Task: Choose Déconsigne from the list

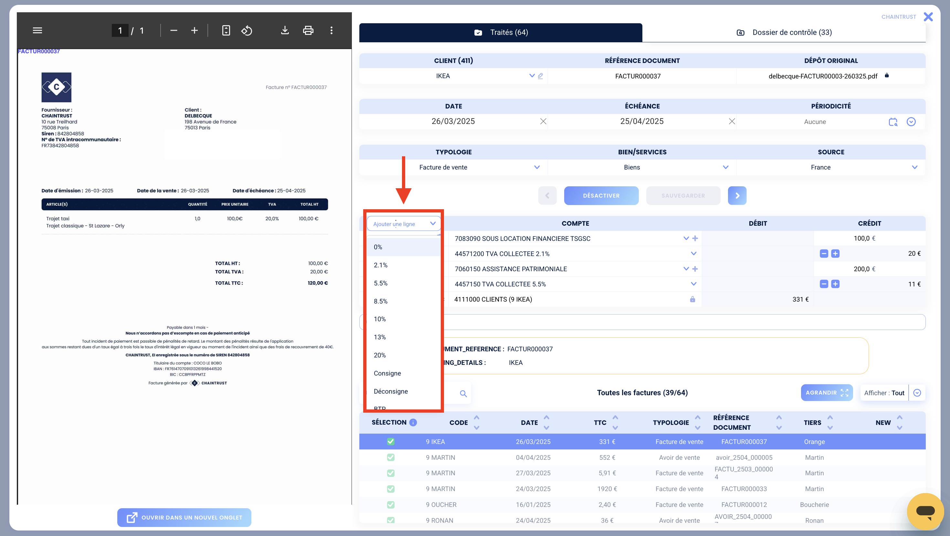Action: [404, 391]
